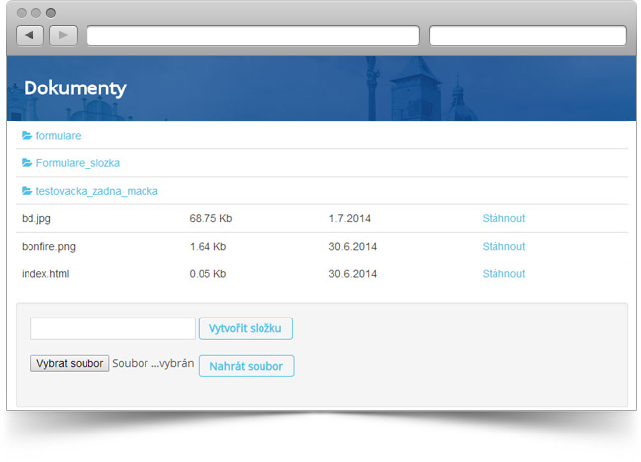Click the folder icon beside Formulare_slozka
This screenshot has height=462, width=641.
[x=28, y=163]
